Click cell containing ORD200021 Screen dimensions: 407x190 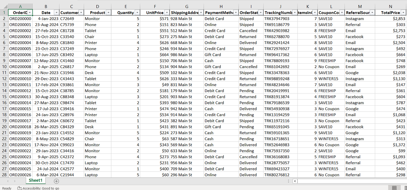20,145
